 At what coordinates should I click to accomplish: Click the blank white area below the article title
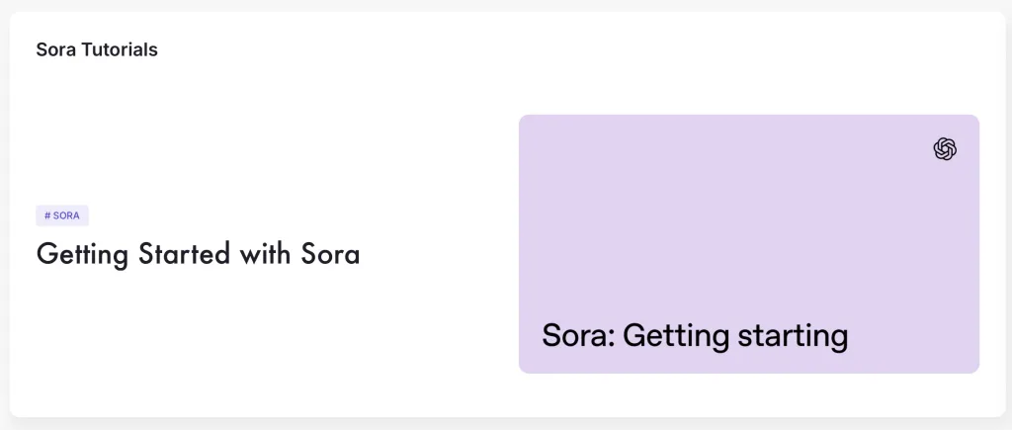[x=198, y=336]
